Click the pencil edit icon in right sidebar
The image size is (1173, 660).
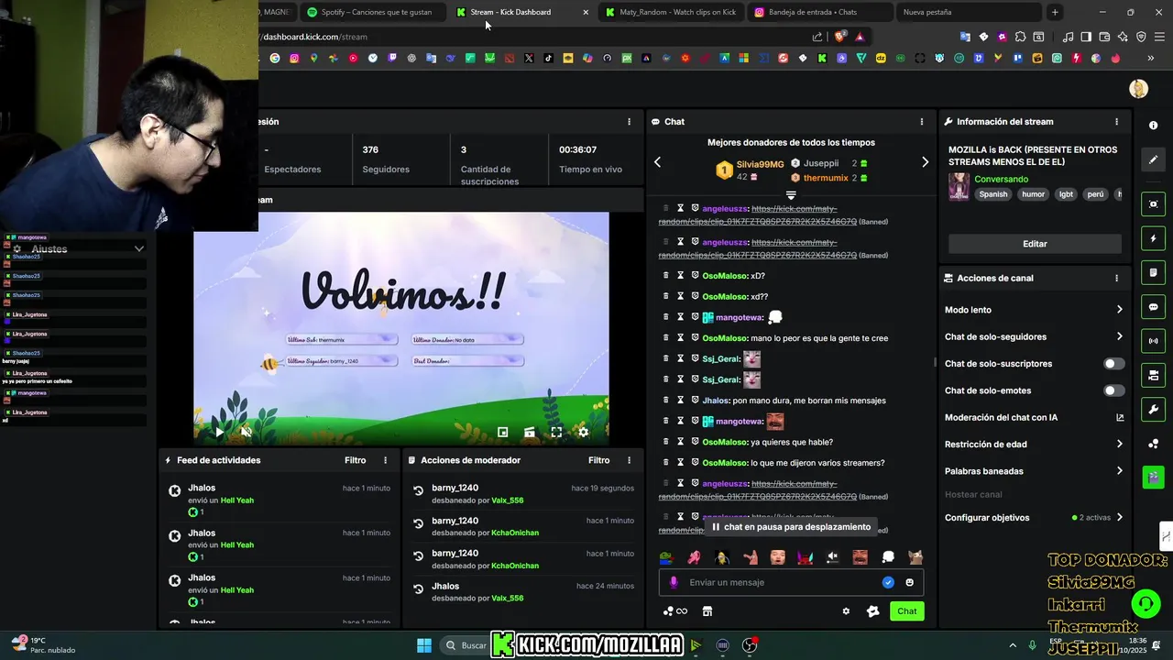click(1153, 159)
